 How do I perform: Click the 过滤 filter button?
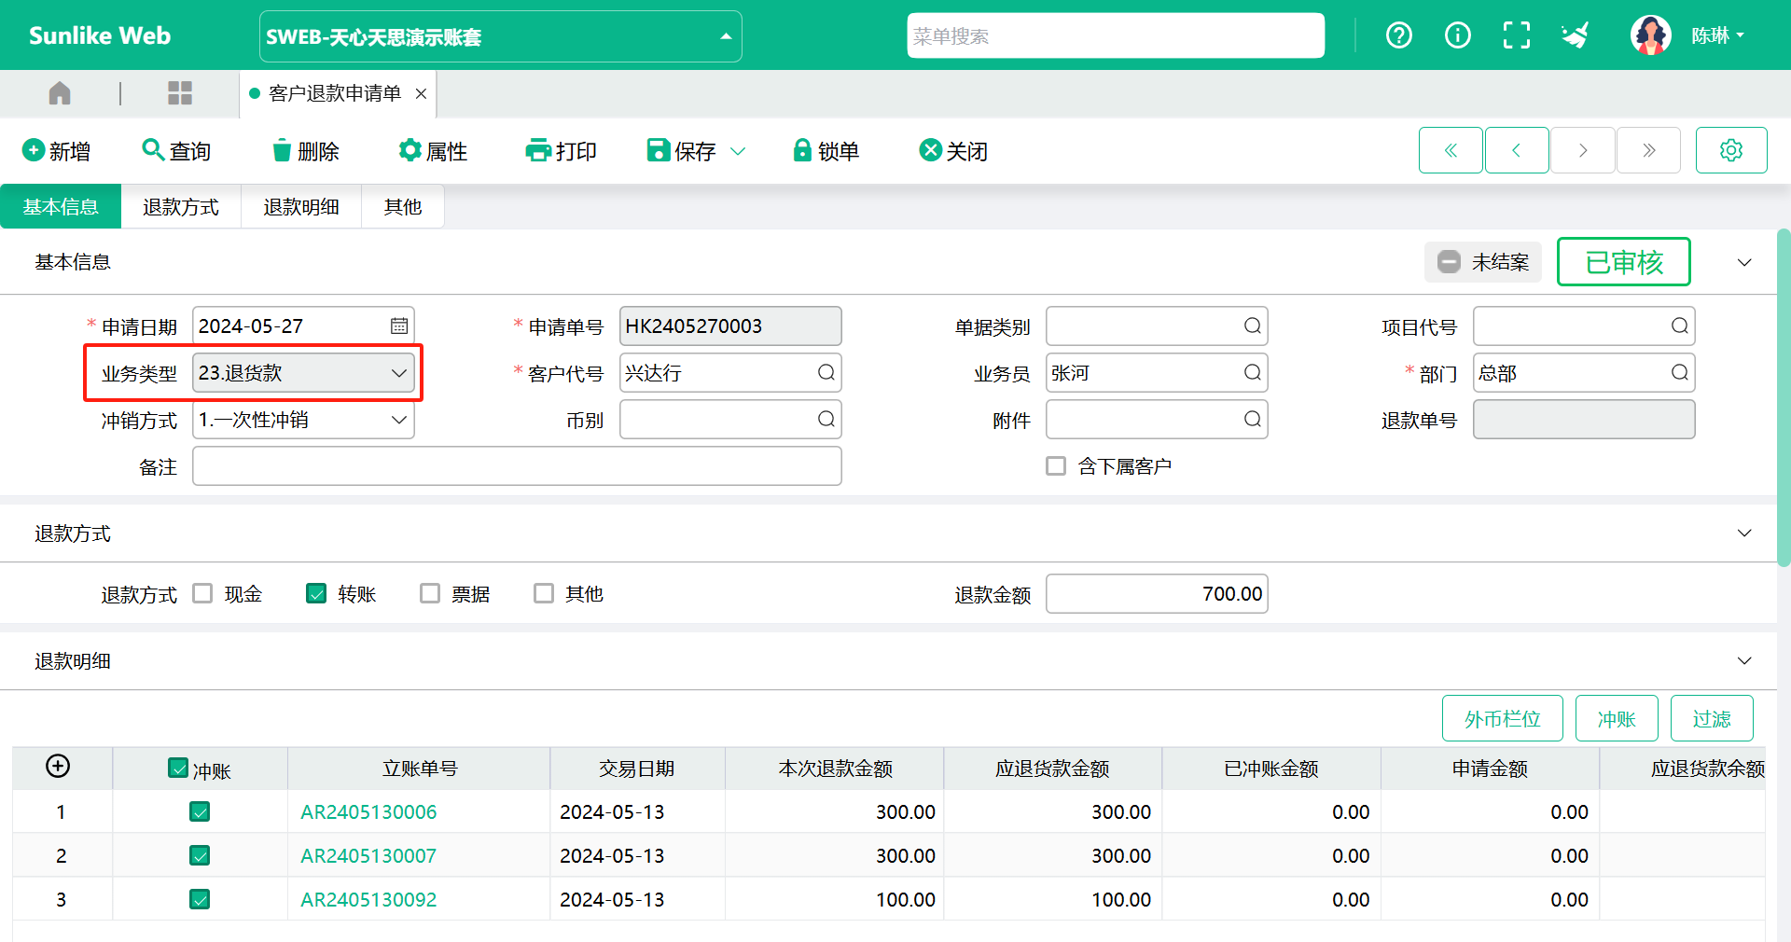coord(1712,718)
